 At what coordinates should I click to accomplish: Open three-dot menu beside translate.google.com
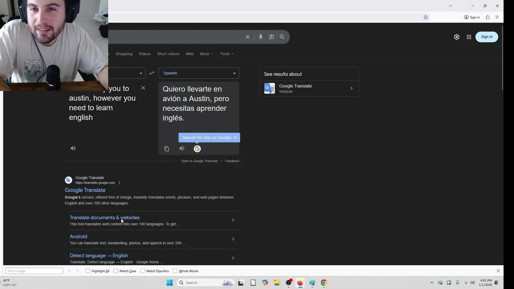[x=119, y=183]
